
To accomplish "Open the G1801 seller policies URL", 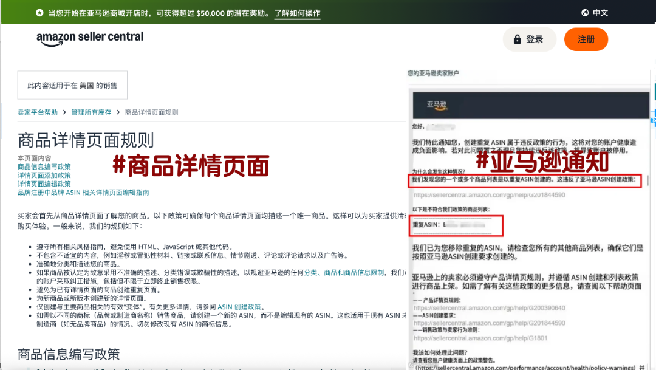I will click(480, 338).
